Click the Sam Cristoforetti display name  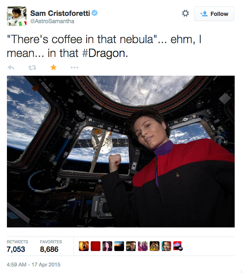[x=60, y=13]
